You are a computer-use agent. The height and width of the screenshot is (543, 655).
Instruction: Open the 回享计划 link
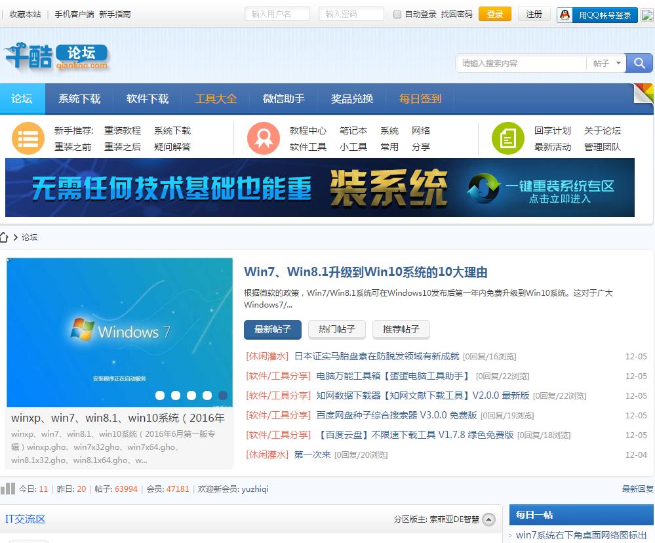tap(552, 131)
